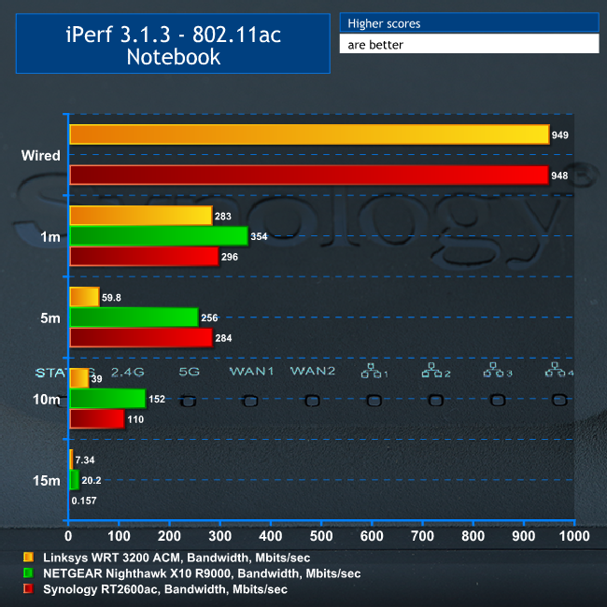The image size is (607, 607).
Task: Click the 948 value label
Action: pos(559,176)
